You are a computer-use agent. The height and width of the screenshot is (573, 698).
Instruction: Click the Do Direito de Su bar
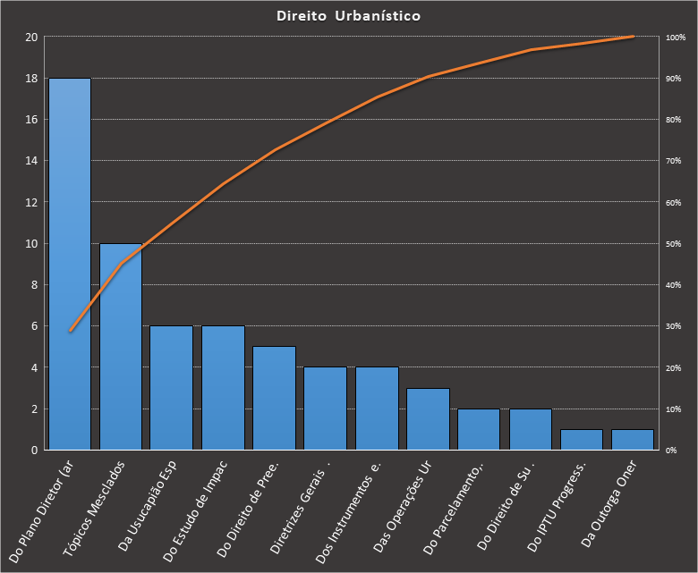click(x=531, y=429)
